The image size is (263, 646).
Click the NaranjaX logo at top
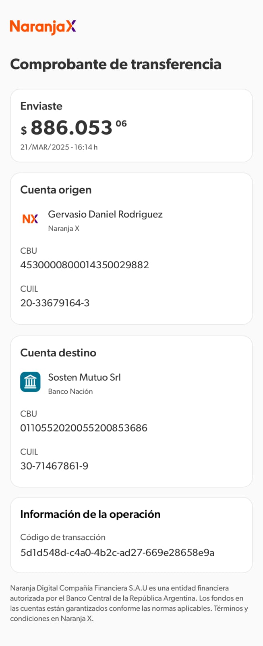click(43, 27)
